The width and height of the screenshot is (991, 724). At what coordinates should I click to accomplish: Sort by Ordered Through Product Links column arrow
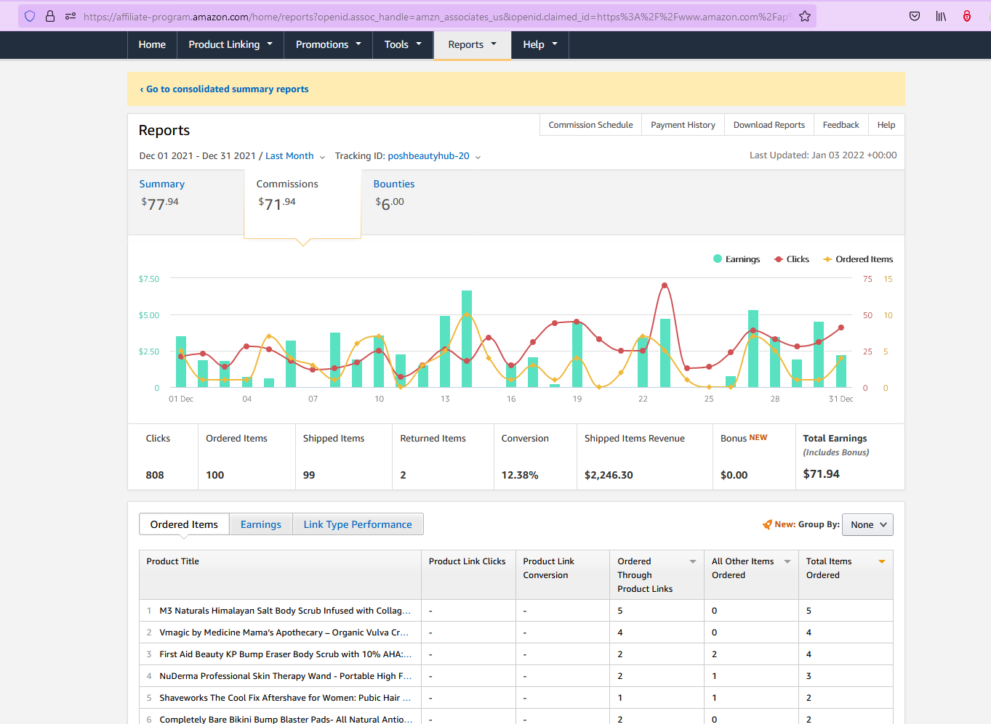[x=693, y=561]
